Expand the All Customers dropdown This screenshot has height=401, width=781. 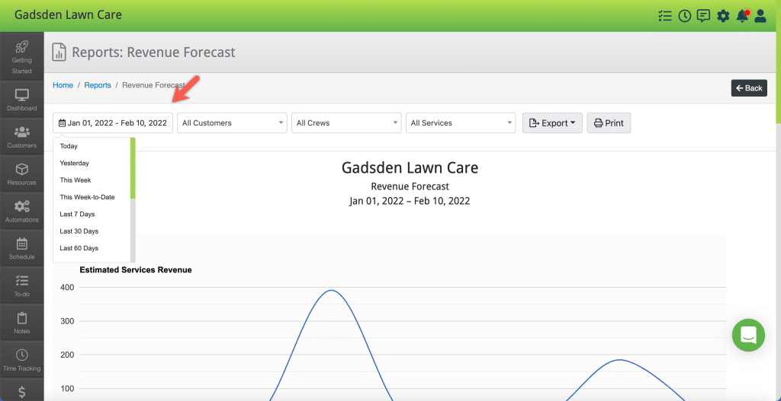(x=232, y=123)
